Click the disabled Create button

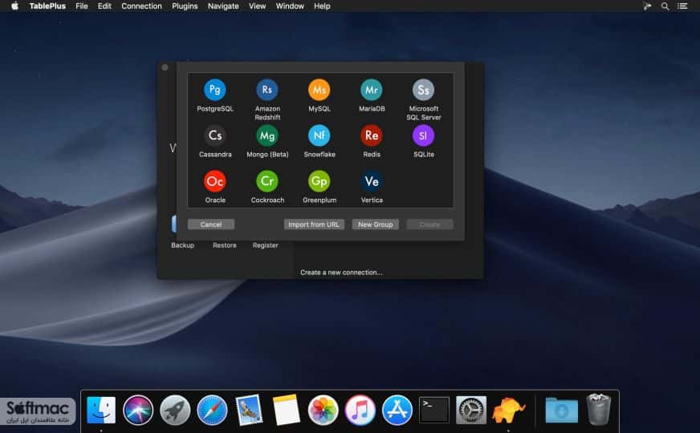click(430, 225)
